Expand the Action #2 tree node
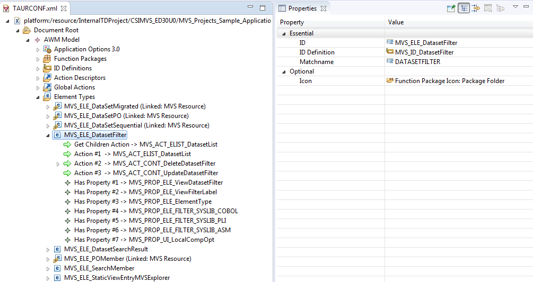The image size is (533, 282). (x=58, y=164)
